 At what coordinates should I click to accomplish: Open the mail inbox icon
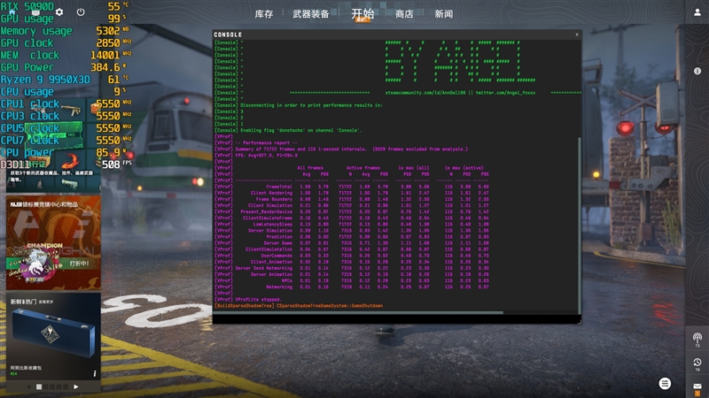(x=697, y=387)
